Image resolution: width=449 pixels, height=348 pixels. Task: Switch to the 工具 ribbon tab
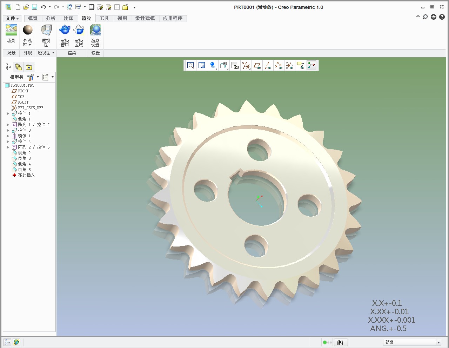point(104,18)
